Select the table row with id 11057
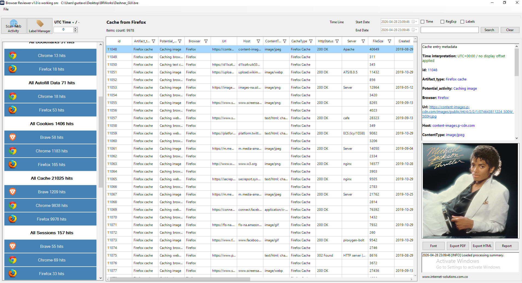Viewport: 522px width, 283px height. [259, 118]
